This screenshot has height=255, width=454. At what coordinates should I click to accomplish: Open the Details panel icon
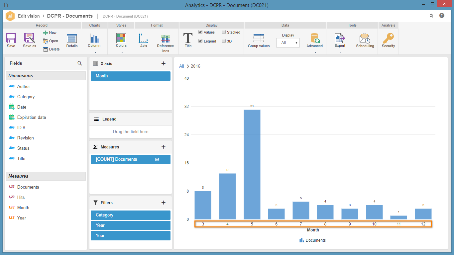click(x=72, y=38)
